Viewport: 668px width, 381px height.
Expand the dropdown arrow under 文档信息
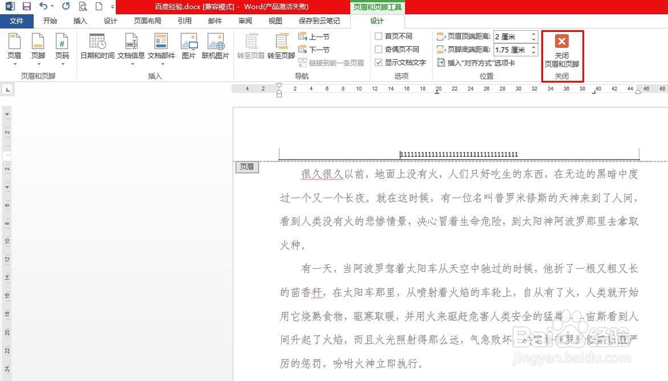pos(132,64)
